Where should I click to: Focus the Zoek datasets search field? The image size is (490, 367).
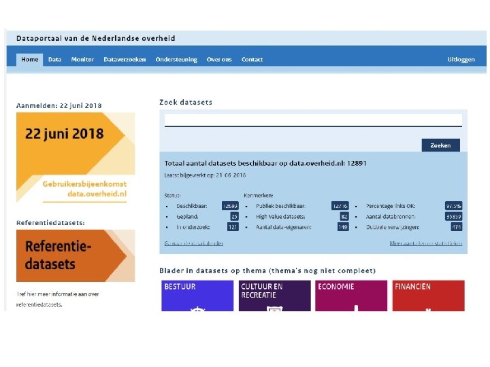pos(313,120)
